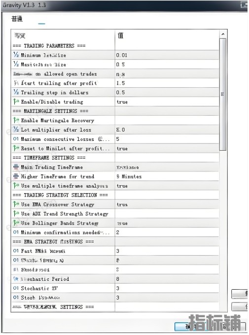Click the green flag icon for Enable Martingale Recovery

point(16,120)
